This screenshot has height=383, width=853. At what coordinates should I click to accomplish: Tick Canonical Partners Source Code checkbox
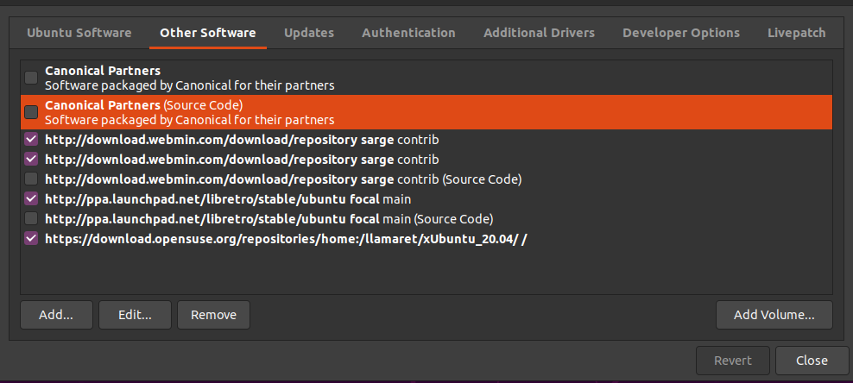[31, 112]
